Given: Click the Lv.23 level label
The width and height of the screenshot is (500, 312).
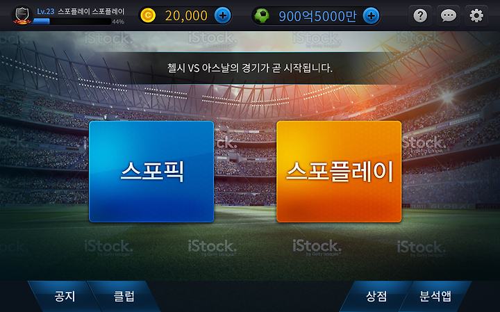Looking at the screenshot, I should click(x=46, y=12).
